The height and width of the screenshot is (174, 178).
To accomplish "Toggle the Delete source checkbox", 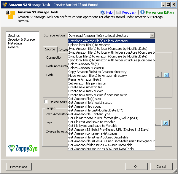I will (46, 101).
